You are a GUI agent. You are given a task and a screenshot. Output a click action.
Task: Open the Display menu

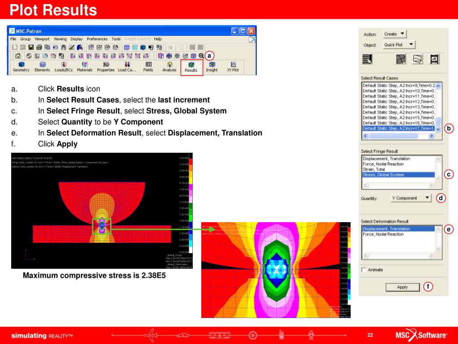(x=76, y=39)
